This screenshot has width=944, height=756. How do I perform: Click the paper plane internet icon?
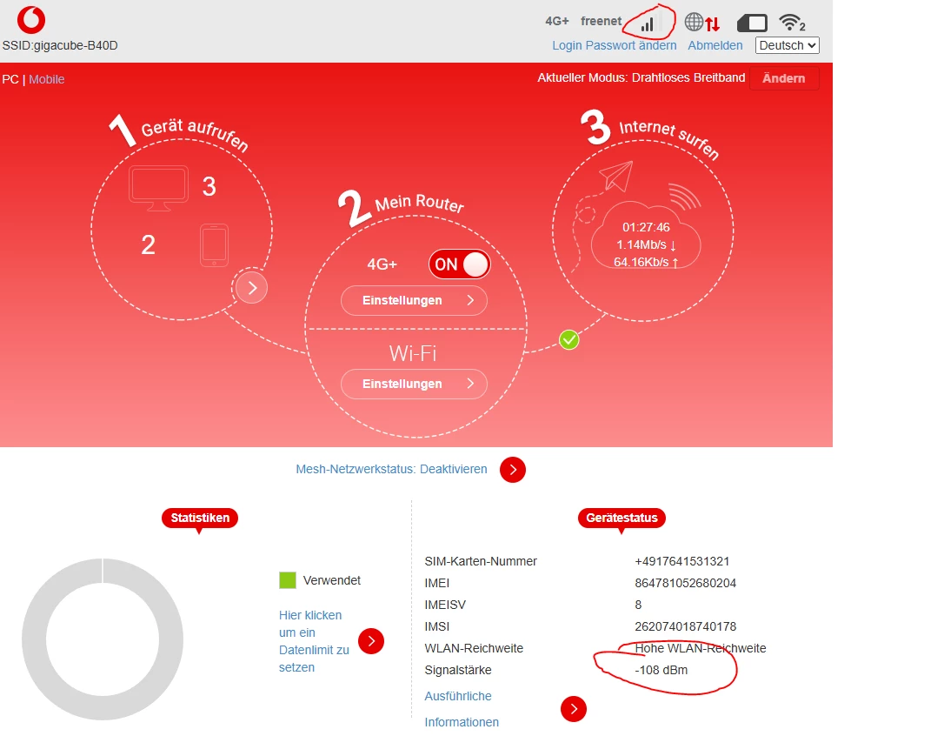(x=616, y=176)
